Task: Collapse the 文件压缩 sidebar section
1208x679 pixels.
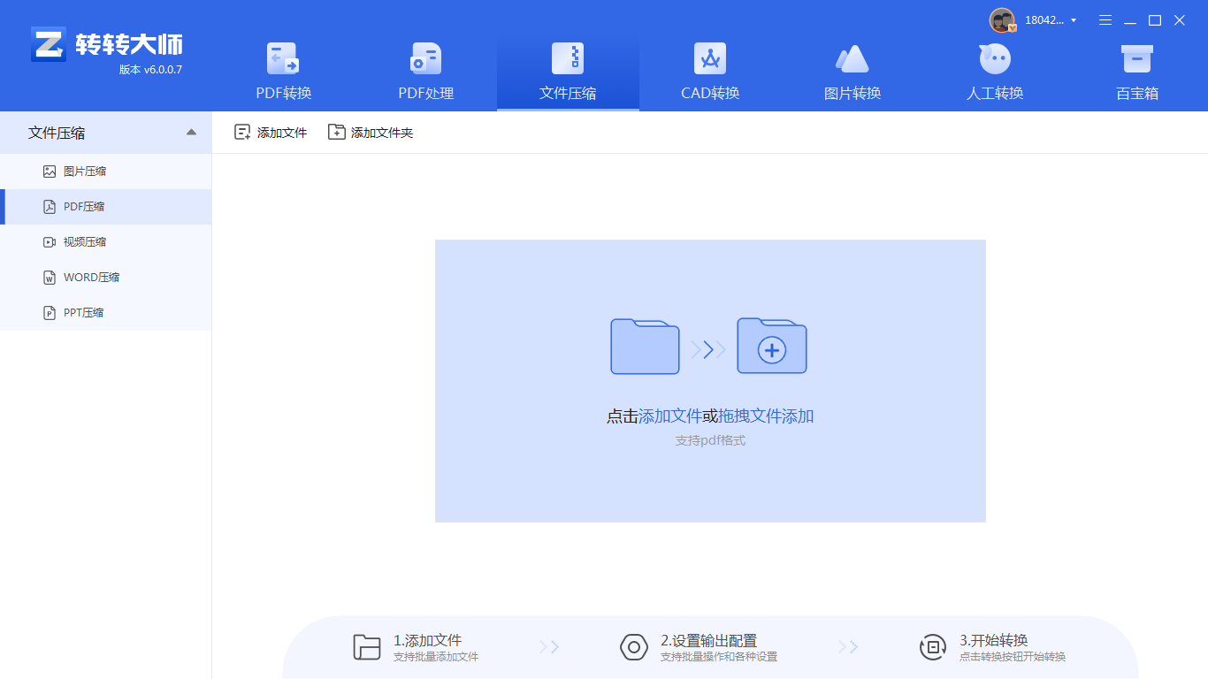Action: pyautogui.click(x=190, y=132)
